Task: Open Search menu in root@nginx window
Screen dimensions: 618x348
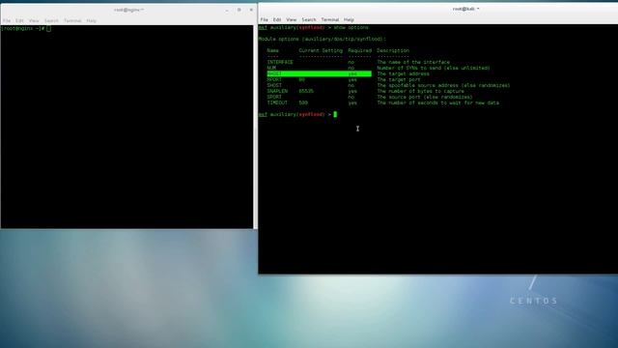Action: click(x=51, y=21)
